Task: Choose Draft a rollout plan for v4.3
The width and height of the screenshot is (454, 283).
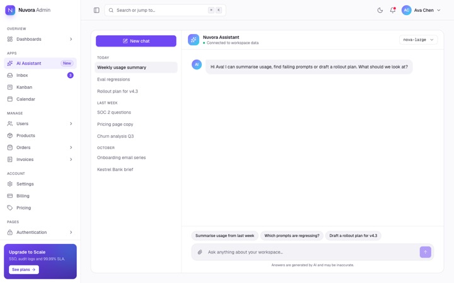Action: coord(353,236)
